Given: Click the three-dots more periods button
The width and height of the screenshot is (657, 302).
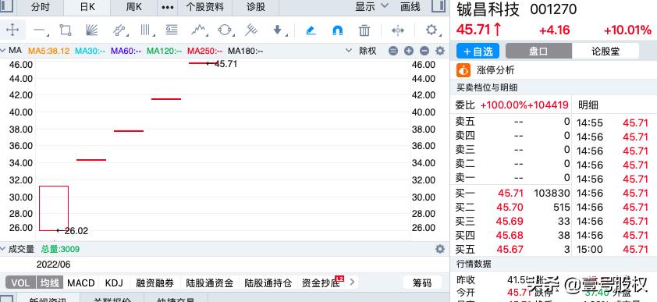Looking at the screenshot, I should coord(167,7).
